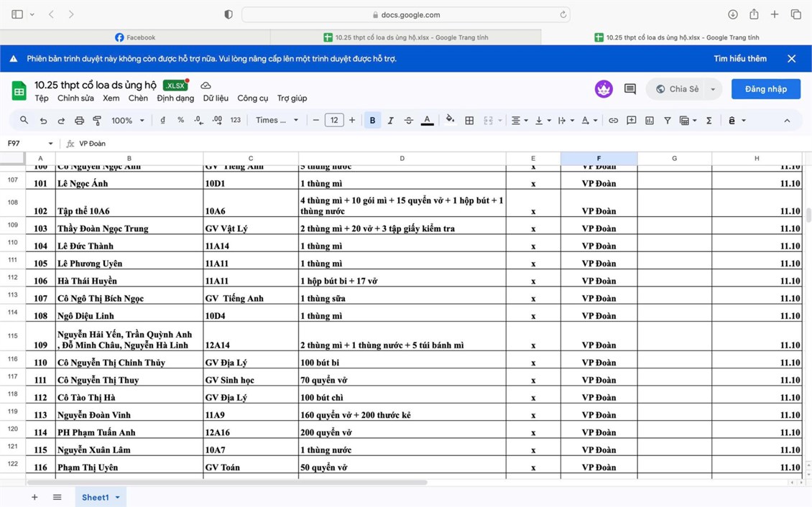Select the Paint format tool
This screenshot has height=507, width=812.
[x=97, y=121]
